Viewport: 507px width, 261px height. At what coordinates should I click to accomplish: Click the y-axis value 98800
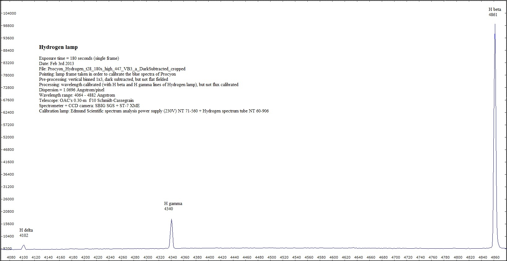point(9,26)
